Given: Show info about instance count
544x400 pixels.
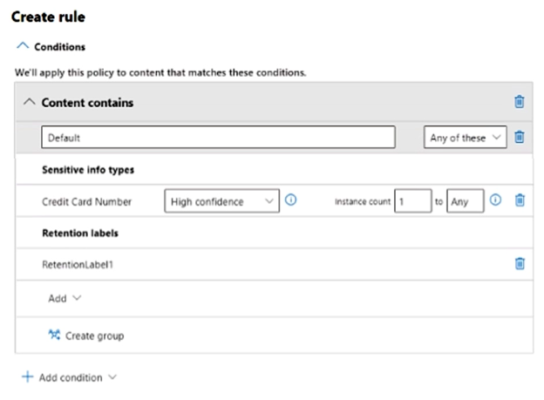Looking at the screenshot, I should click(x=495, y=200).
